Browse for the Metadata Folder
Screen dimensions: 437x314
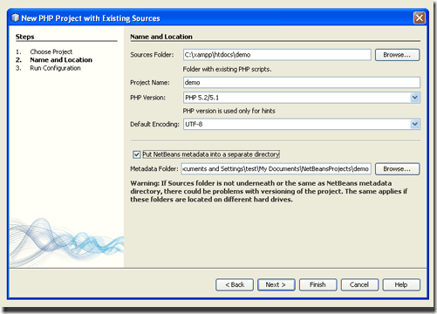[x=397, y=169]
